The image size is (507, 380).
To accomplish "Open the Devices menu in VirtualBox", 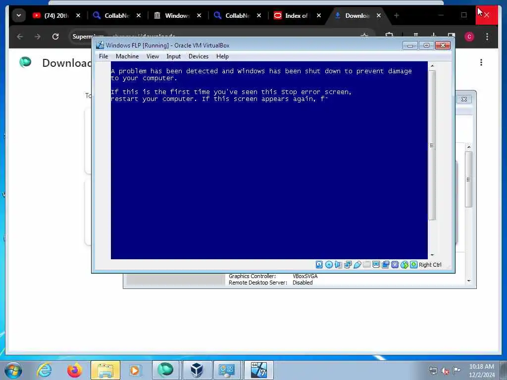I will 199,56.
